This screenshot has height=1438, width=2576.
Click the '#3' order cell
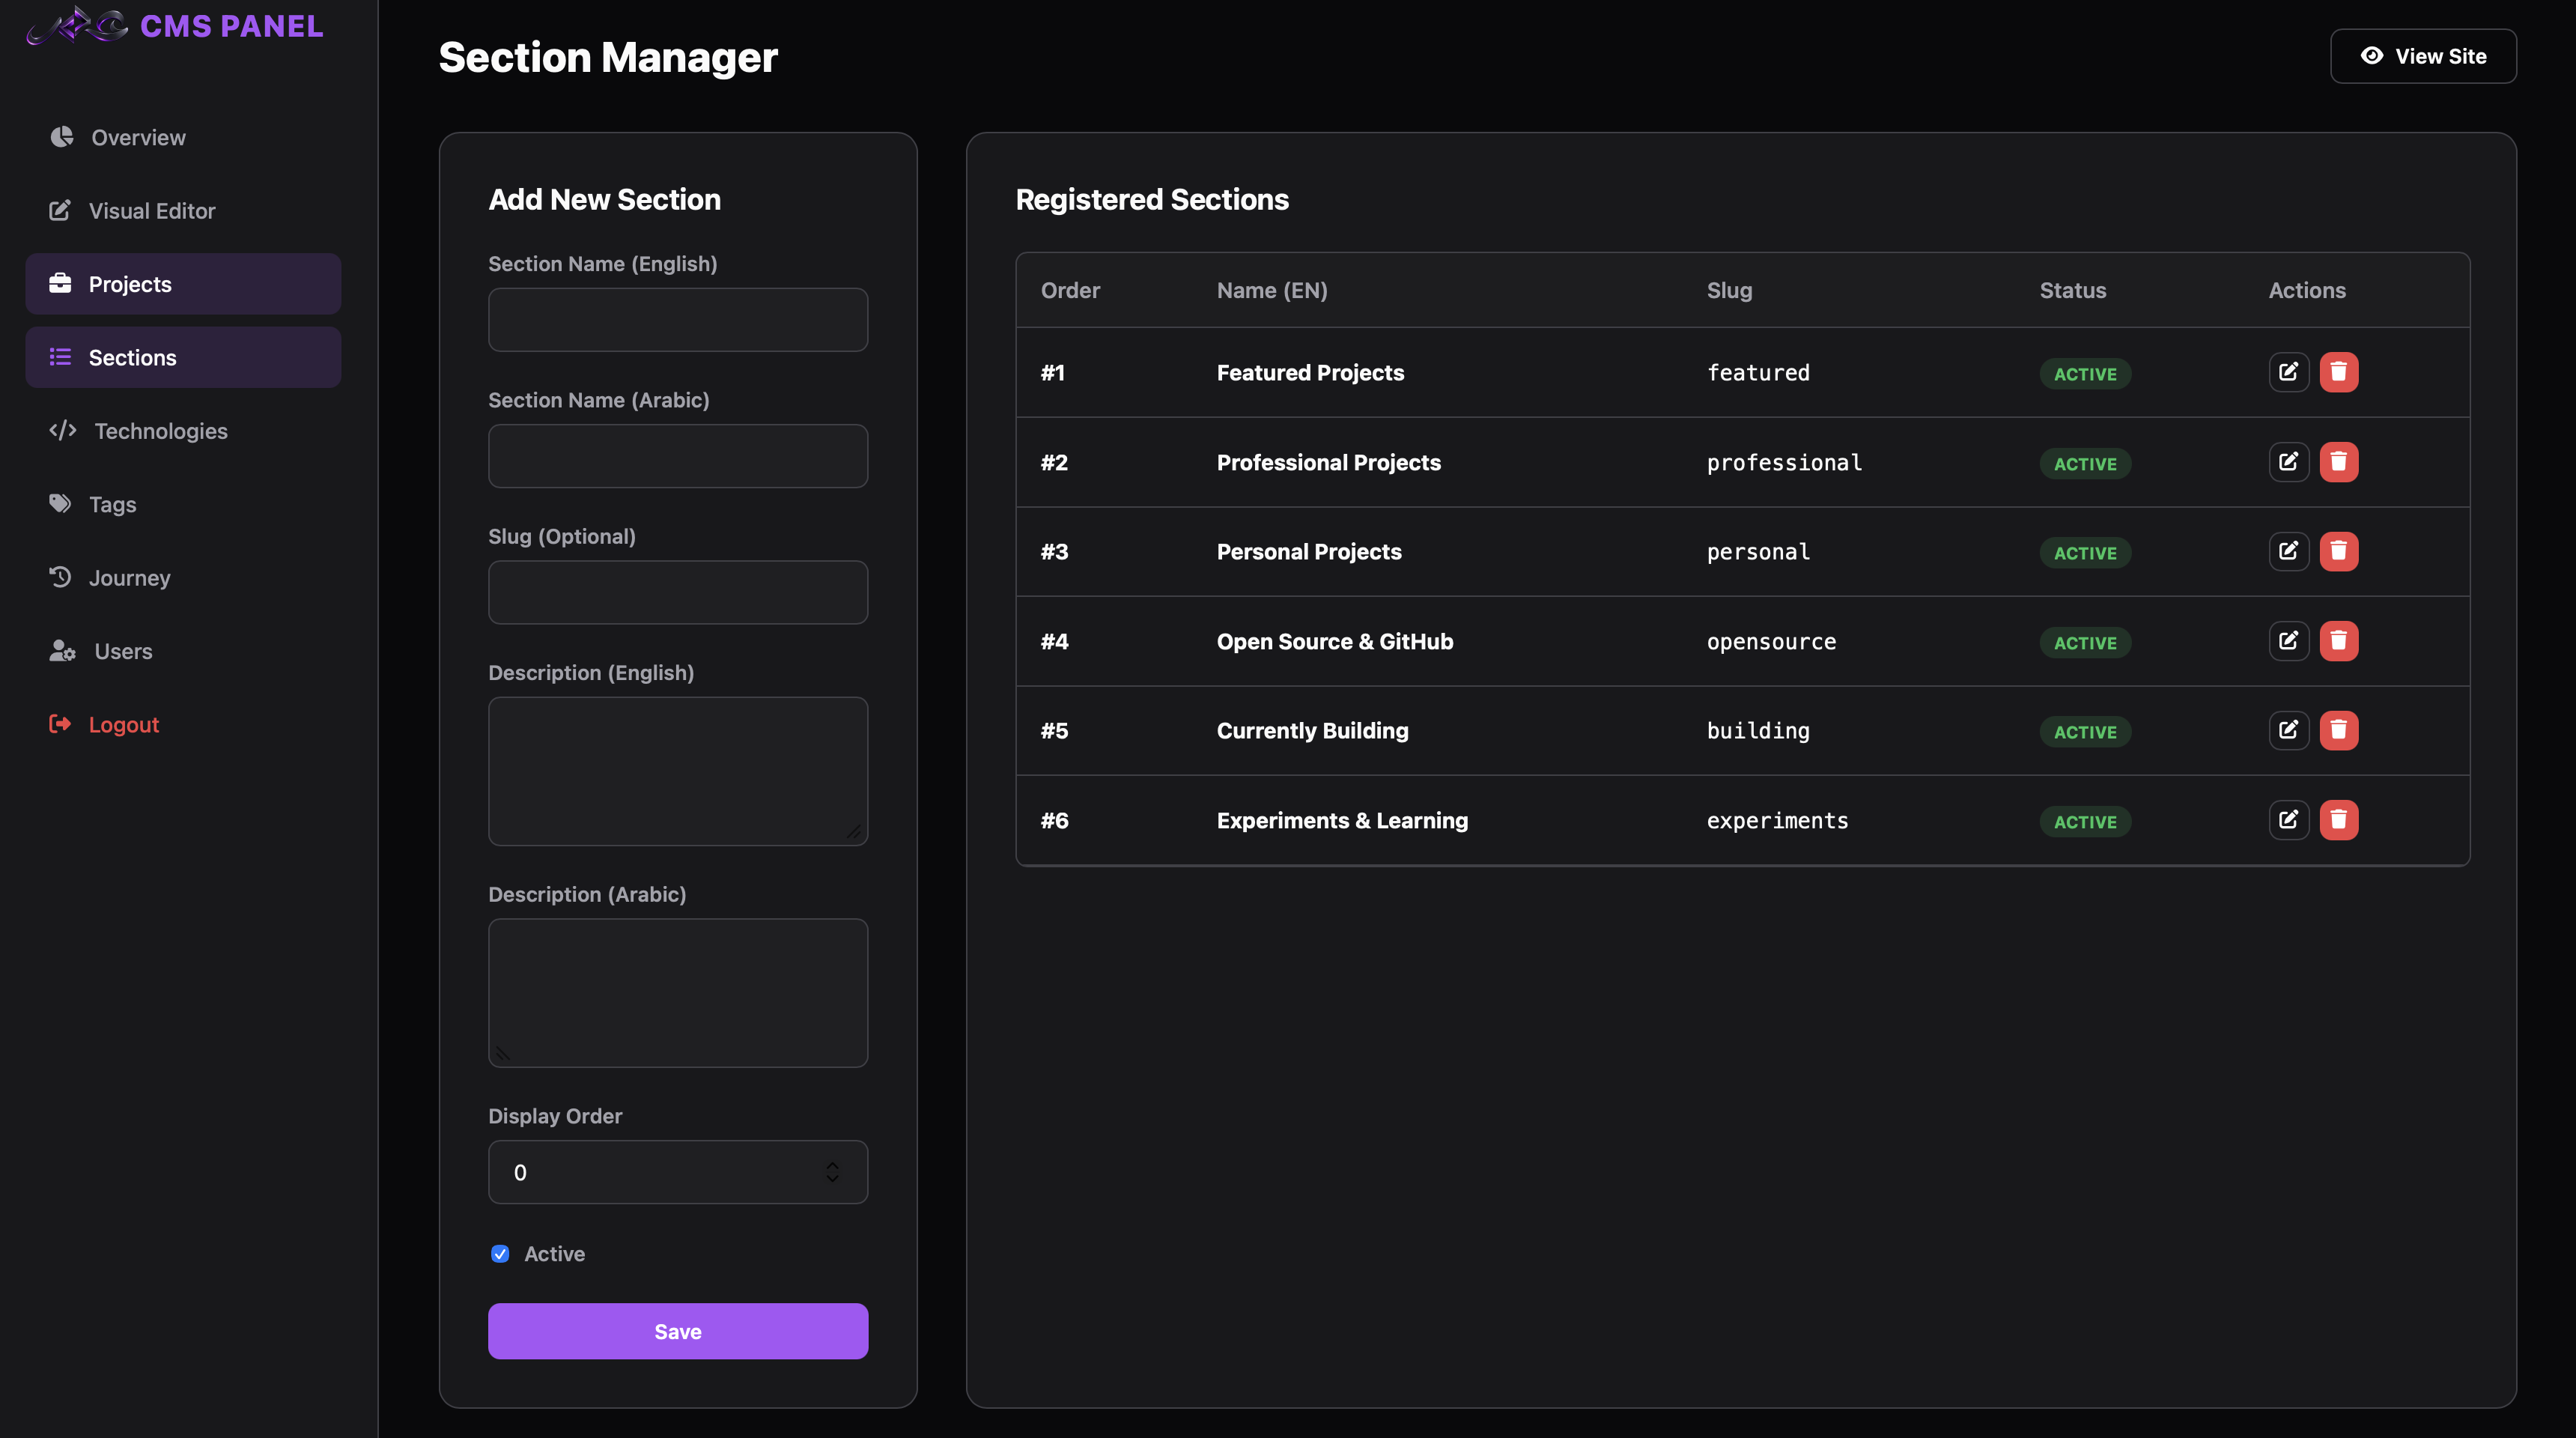coord(1054,552)
